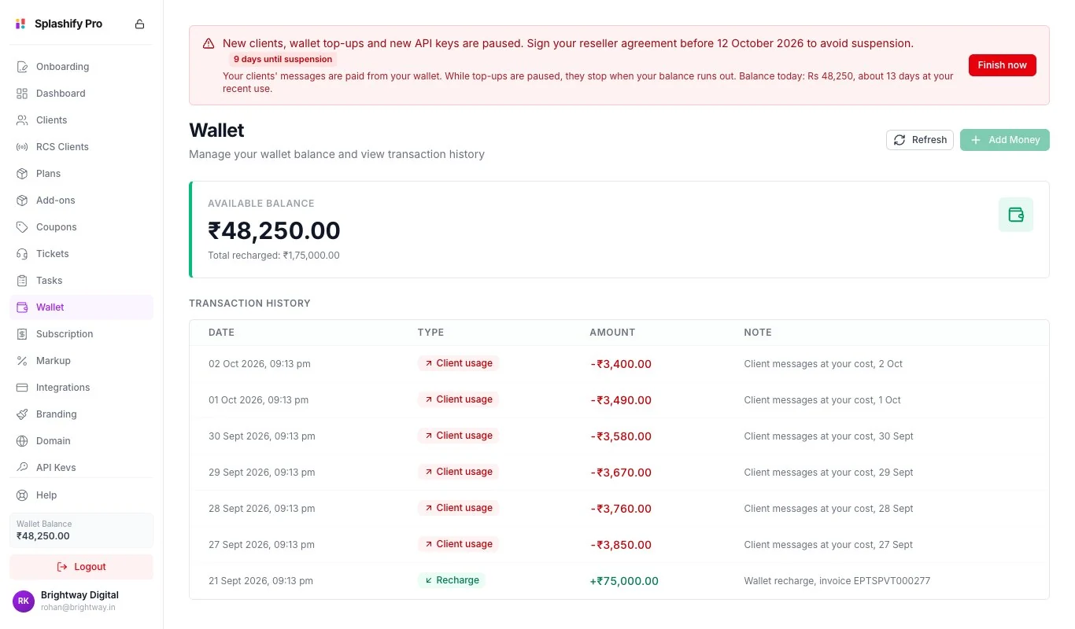Click the Splashify Pro logo icon
The image size is (1075, 629).
(21, 24)
